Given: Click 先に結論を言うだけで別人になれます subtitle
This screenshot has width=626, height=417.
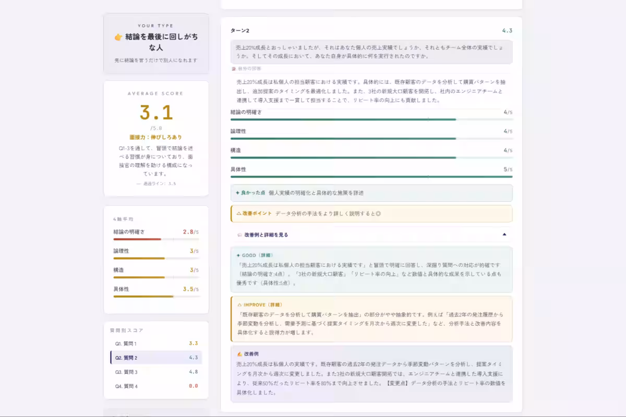Looking at the screenshot, I should click(x=156, y=60).
